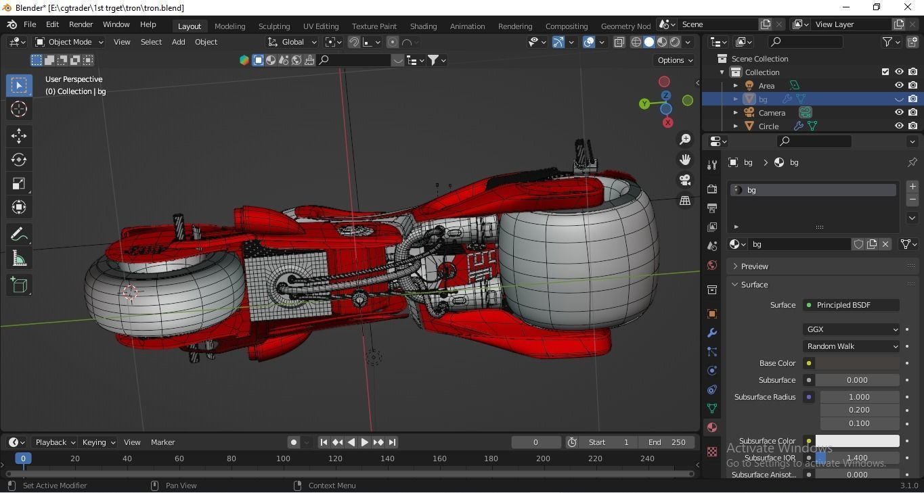
Task: Open the File menu
Action: point(30,24)
